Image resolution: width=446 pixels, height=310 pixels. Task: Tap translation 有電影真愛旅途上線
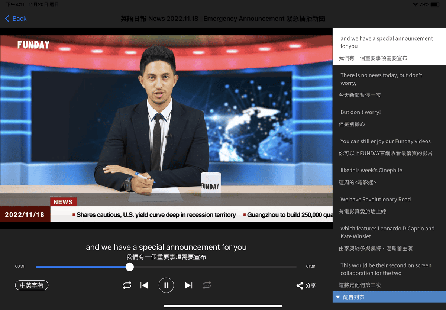click(x=362, y=211)
